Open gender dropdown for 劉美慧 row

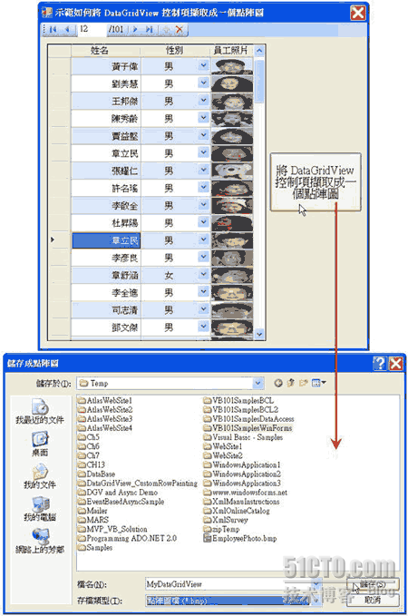(203, 83)
